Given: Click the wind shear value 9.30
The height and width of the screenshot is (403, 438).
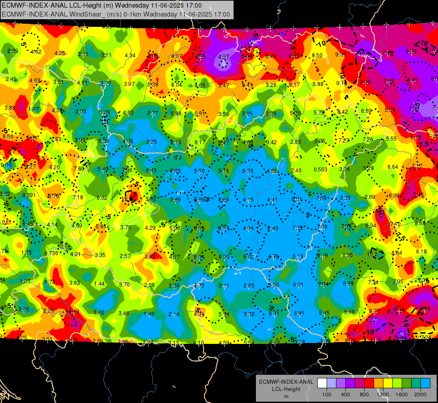Looking at the screenshot, I should tap(340, 54).
